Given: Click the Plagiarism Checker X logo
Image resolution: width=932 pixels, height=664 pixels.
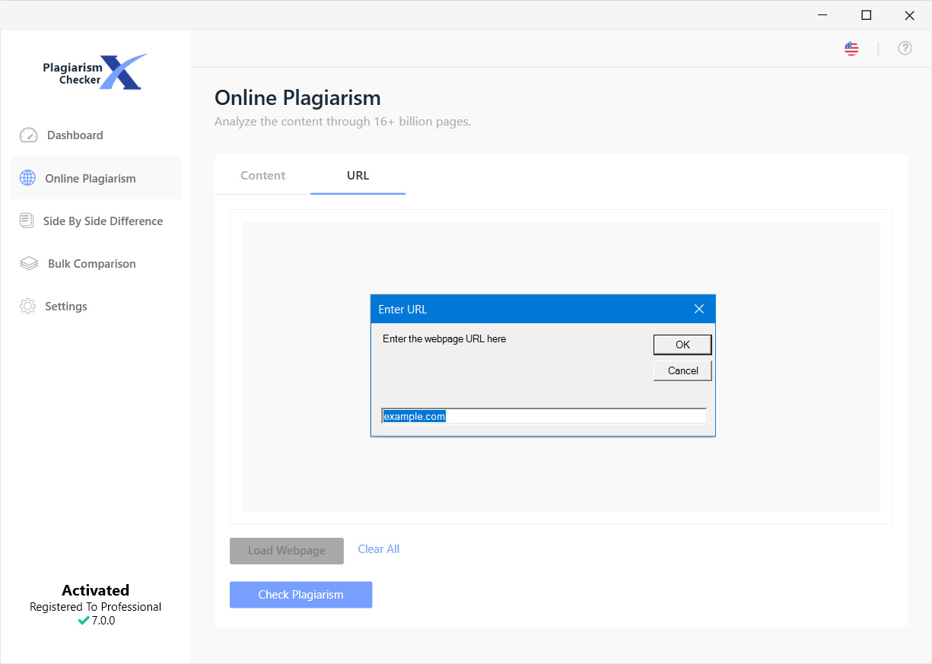Looking at the screenshot, I should tap(95, 71).
